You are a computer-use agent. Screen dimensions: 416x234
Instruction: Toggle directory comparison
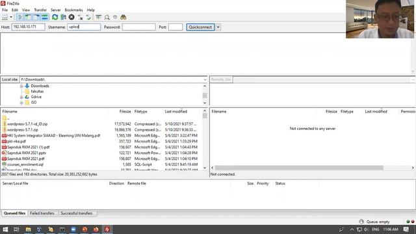coord(107,18)
